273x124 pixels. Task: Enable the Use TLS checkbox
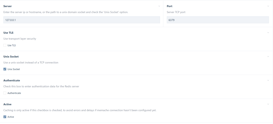coord(5,45)
